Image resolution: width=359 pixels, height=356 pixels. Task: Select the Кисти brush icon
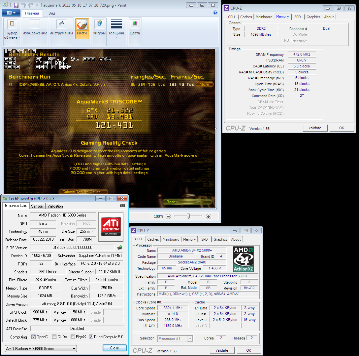click(82, 24)
